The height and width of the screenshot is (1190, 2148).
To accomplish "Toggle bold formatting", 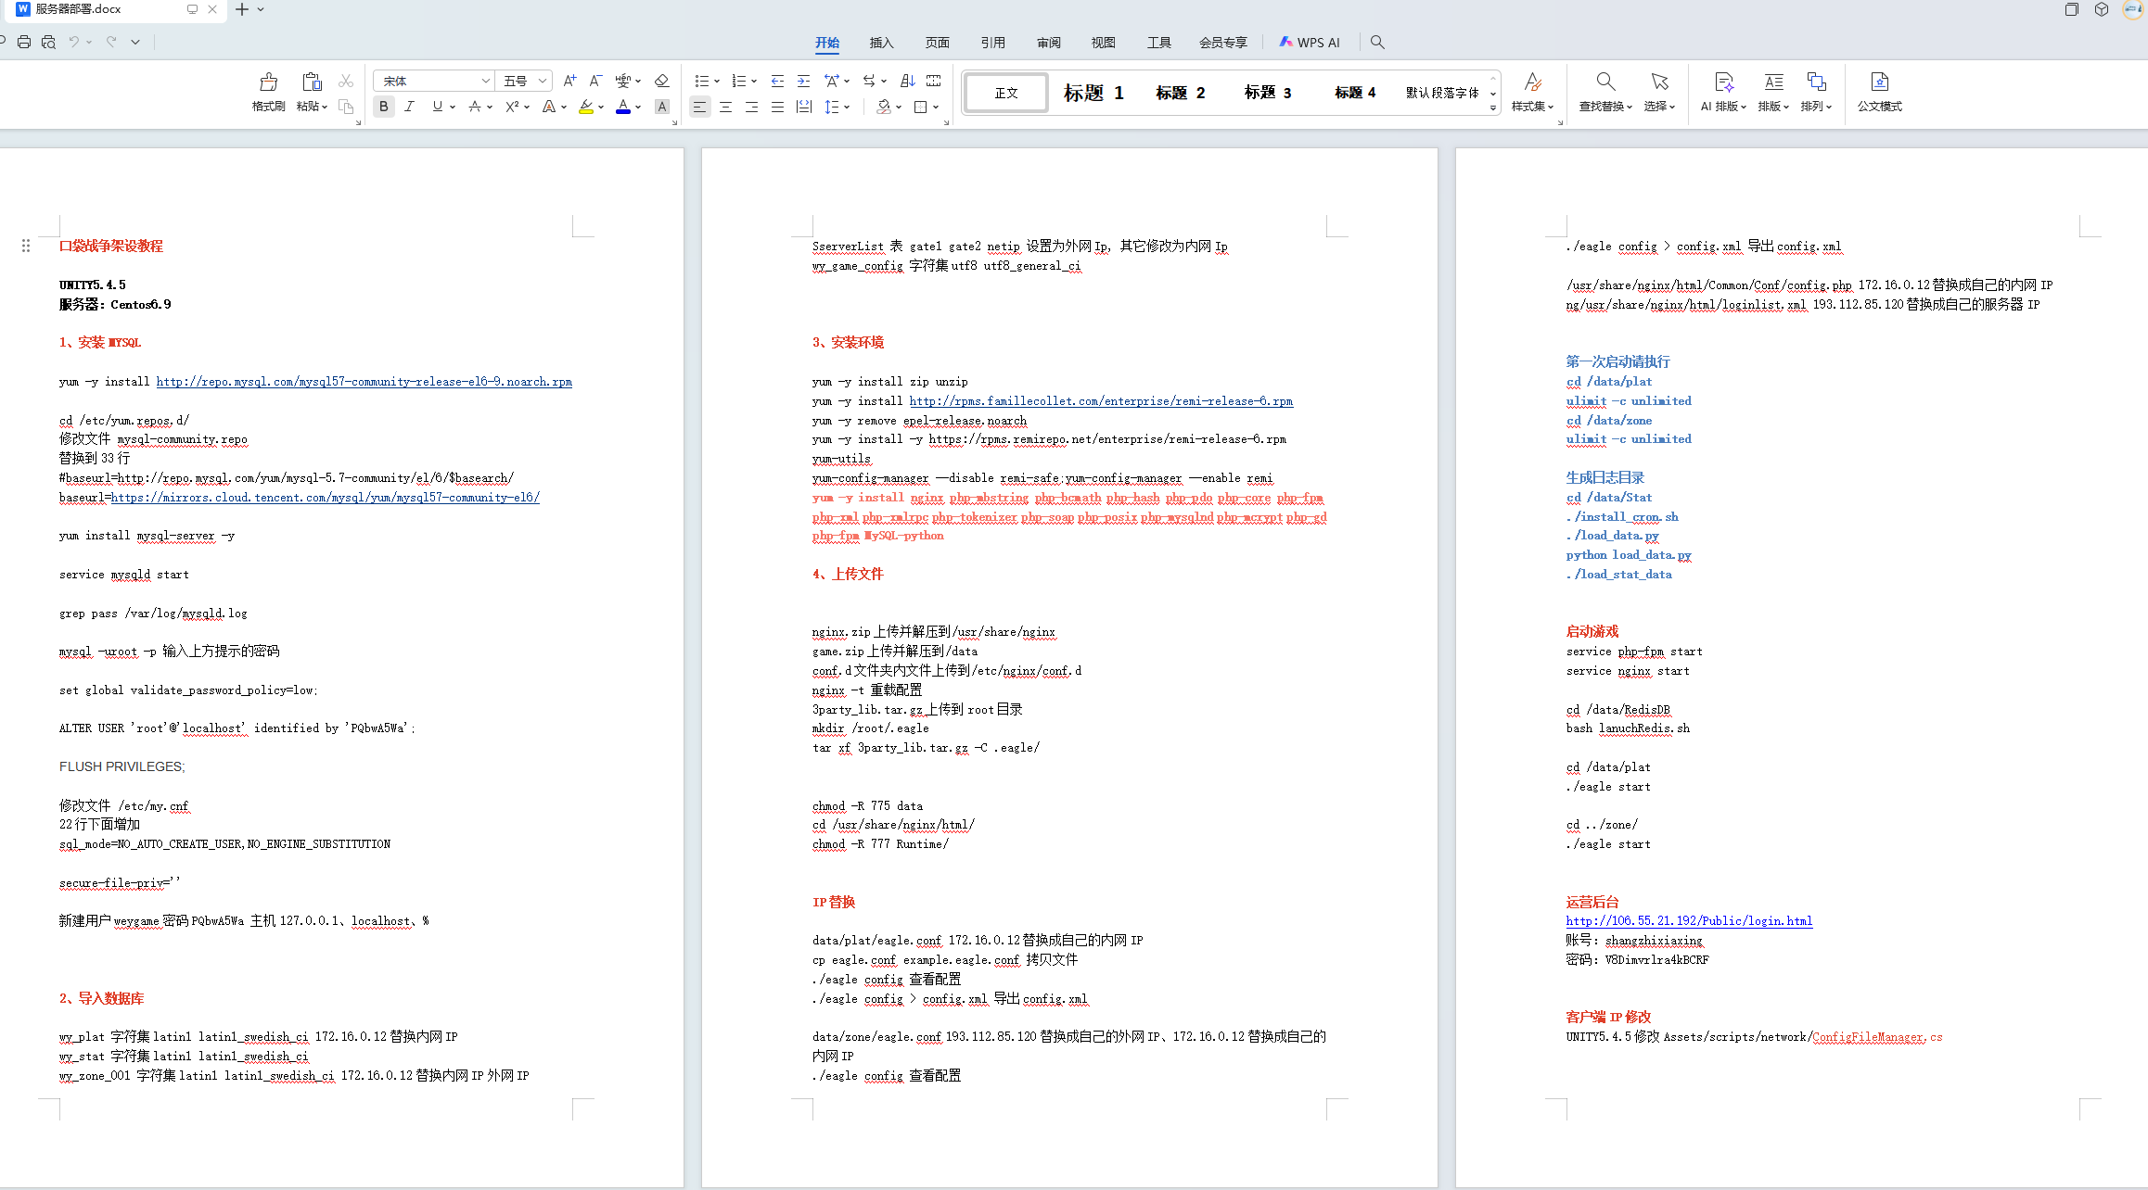I will (x=383, y=107).
